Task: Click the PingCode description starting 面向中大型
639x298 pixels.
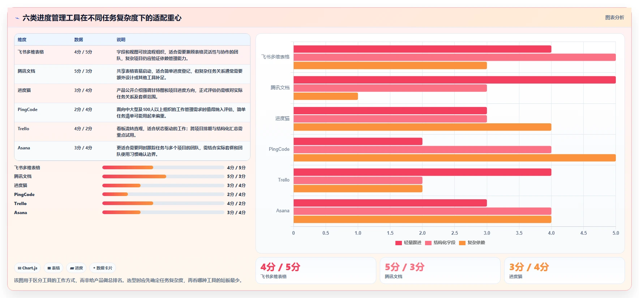Action: tap(181, 113)
